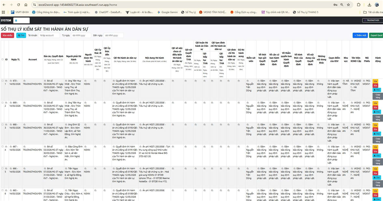The image size is (383, 201).
Task: Open the 'Cổng thông tin điện' bookmark
Action: [x=46, y=12]
